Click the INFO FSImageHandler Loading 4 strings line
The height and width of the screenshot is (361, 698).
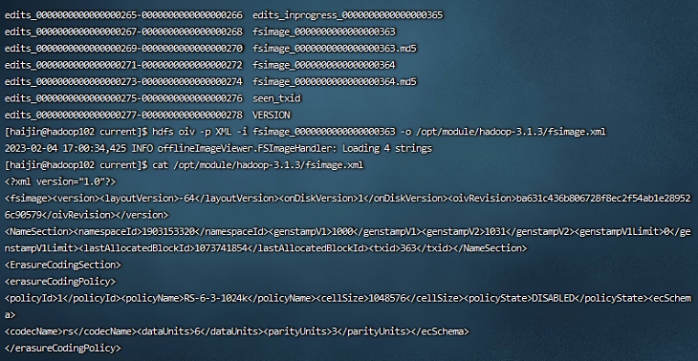218,148
